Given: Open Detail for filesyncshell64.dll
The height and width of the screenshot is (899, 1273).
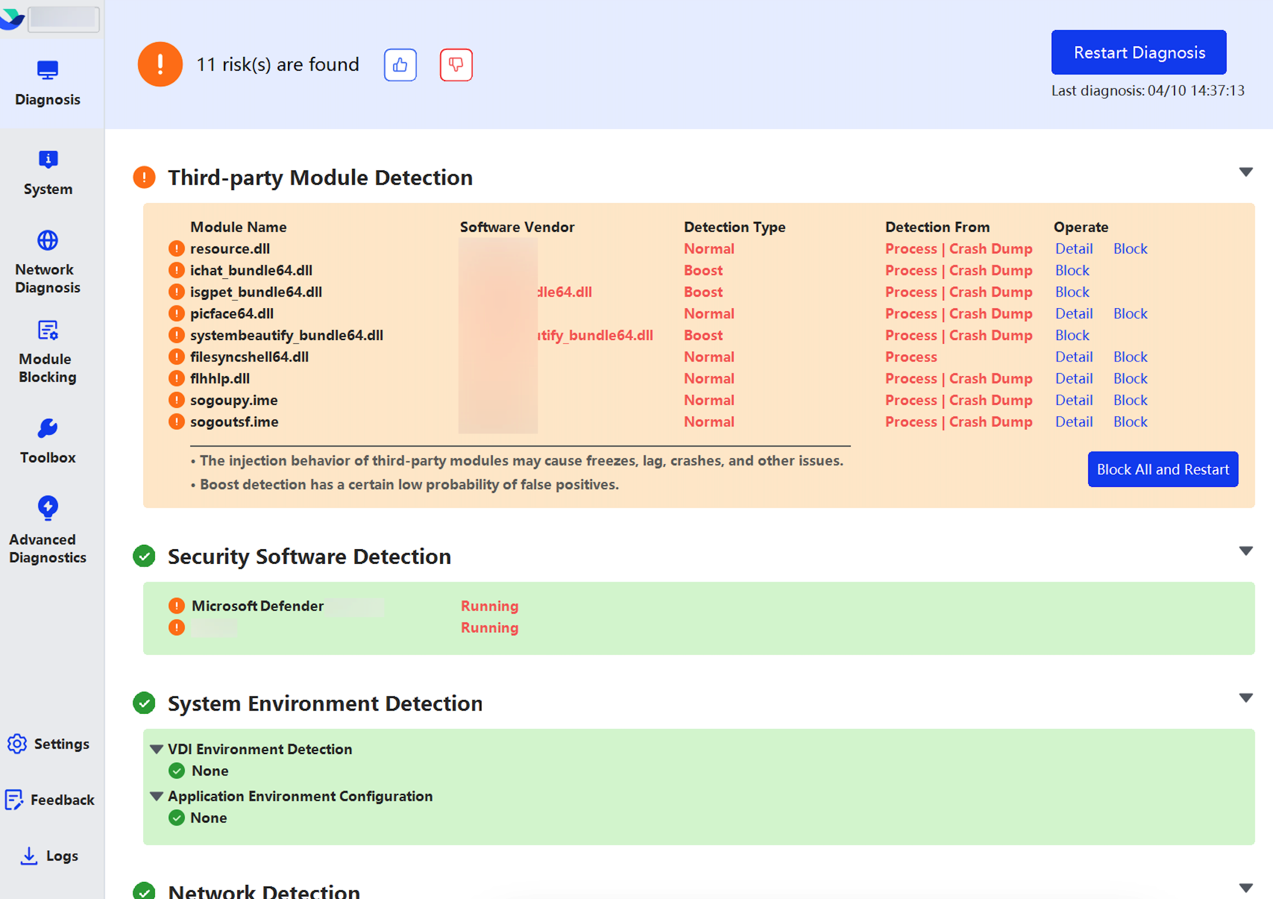Looking at the screenshot, I should tap(1074, 357).
